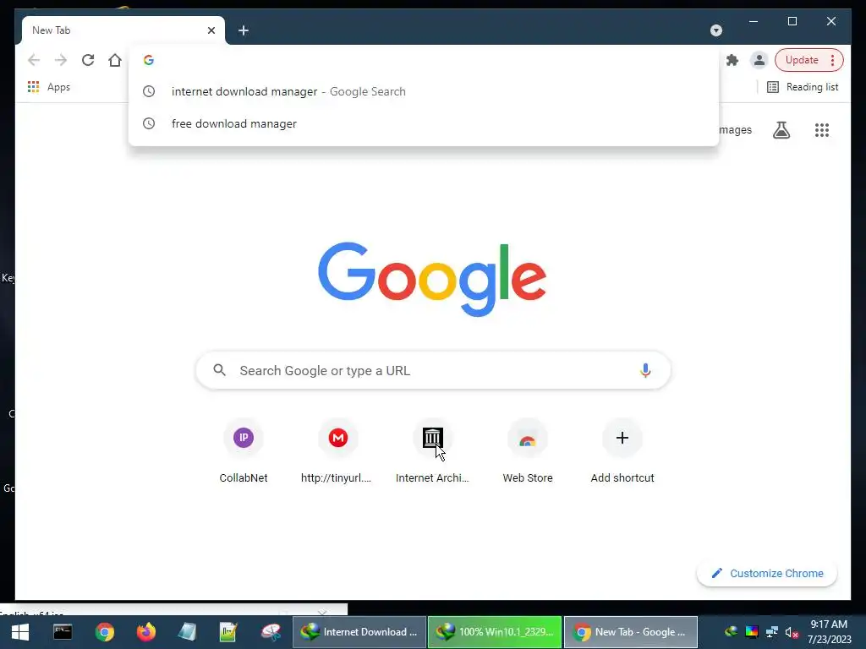Open a new tab with plus button
The height and width of the screenshot is (649, 866).
tap(244, 30)
